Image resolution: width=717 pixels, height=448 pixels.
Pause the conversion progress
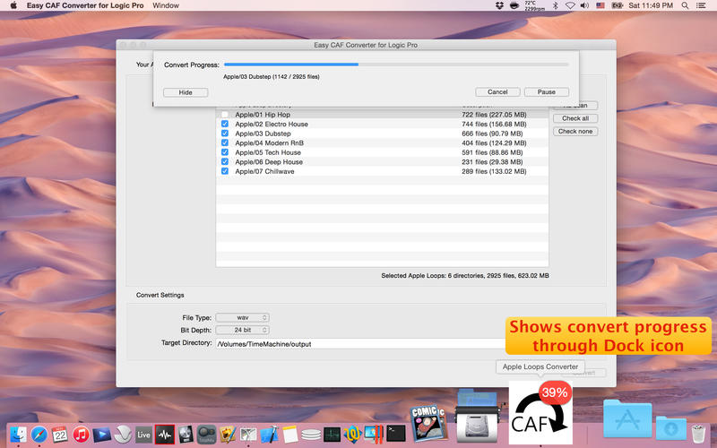546,92
